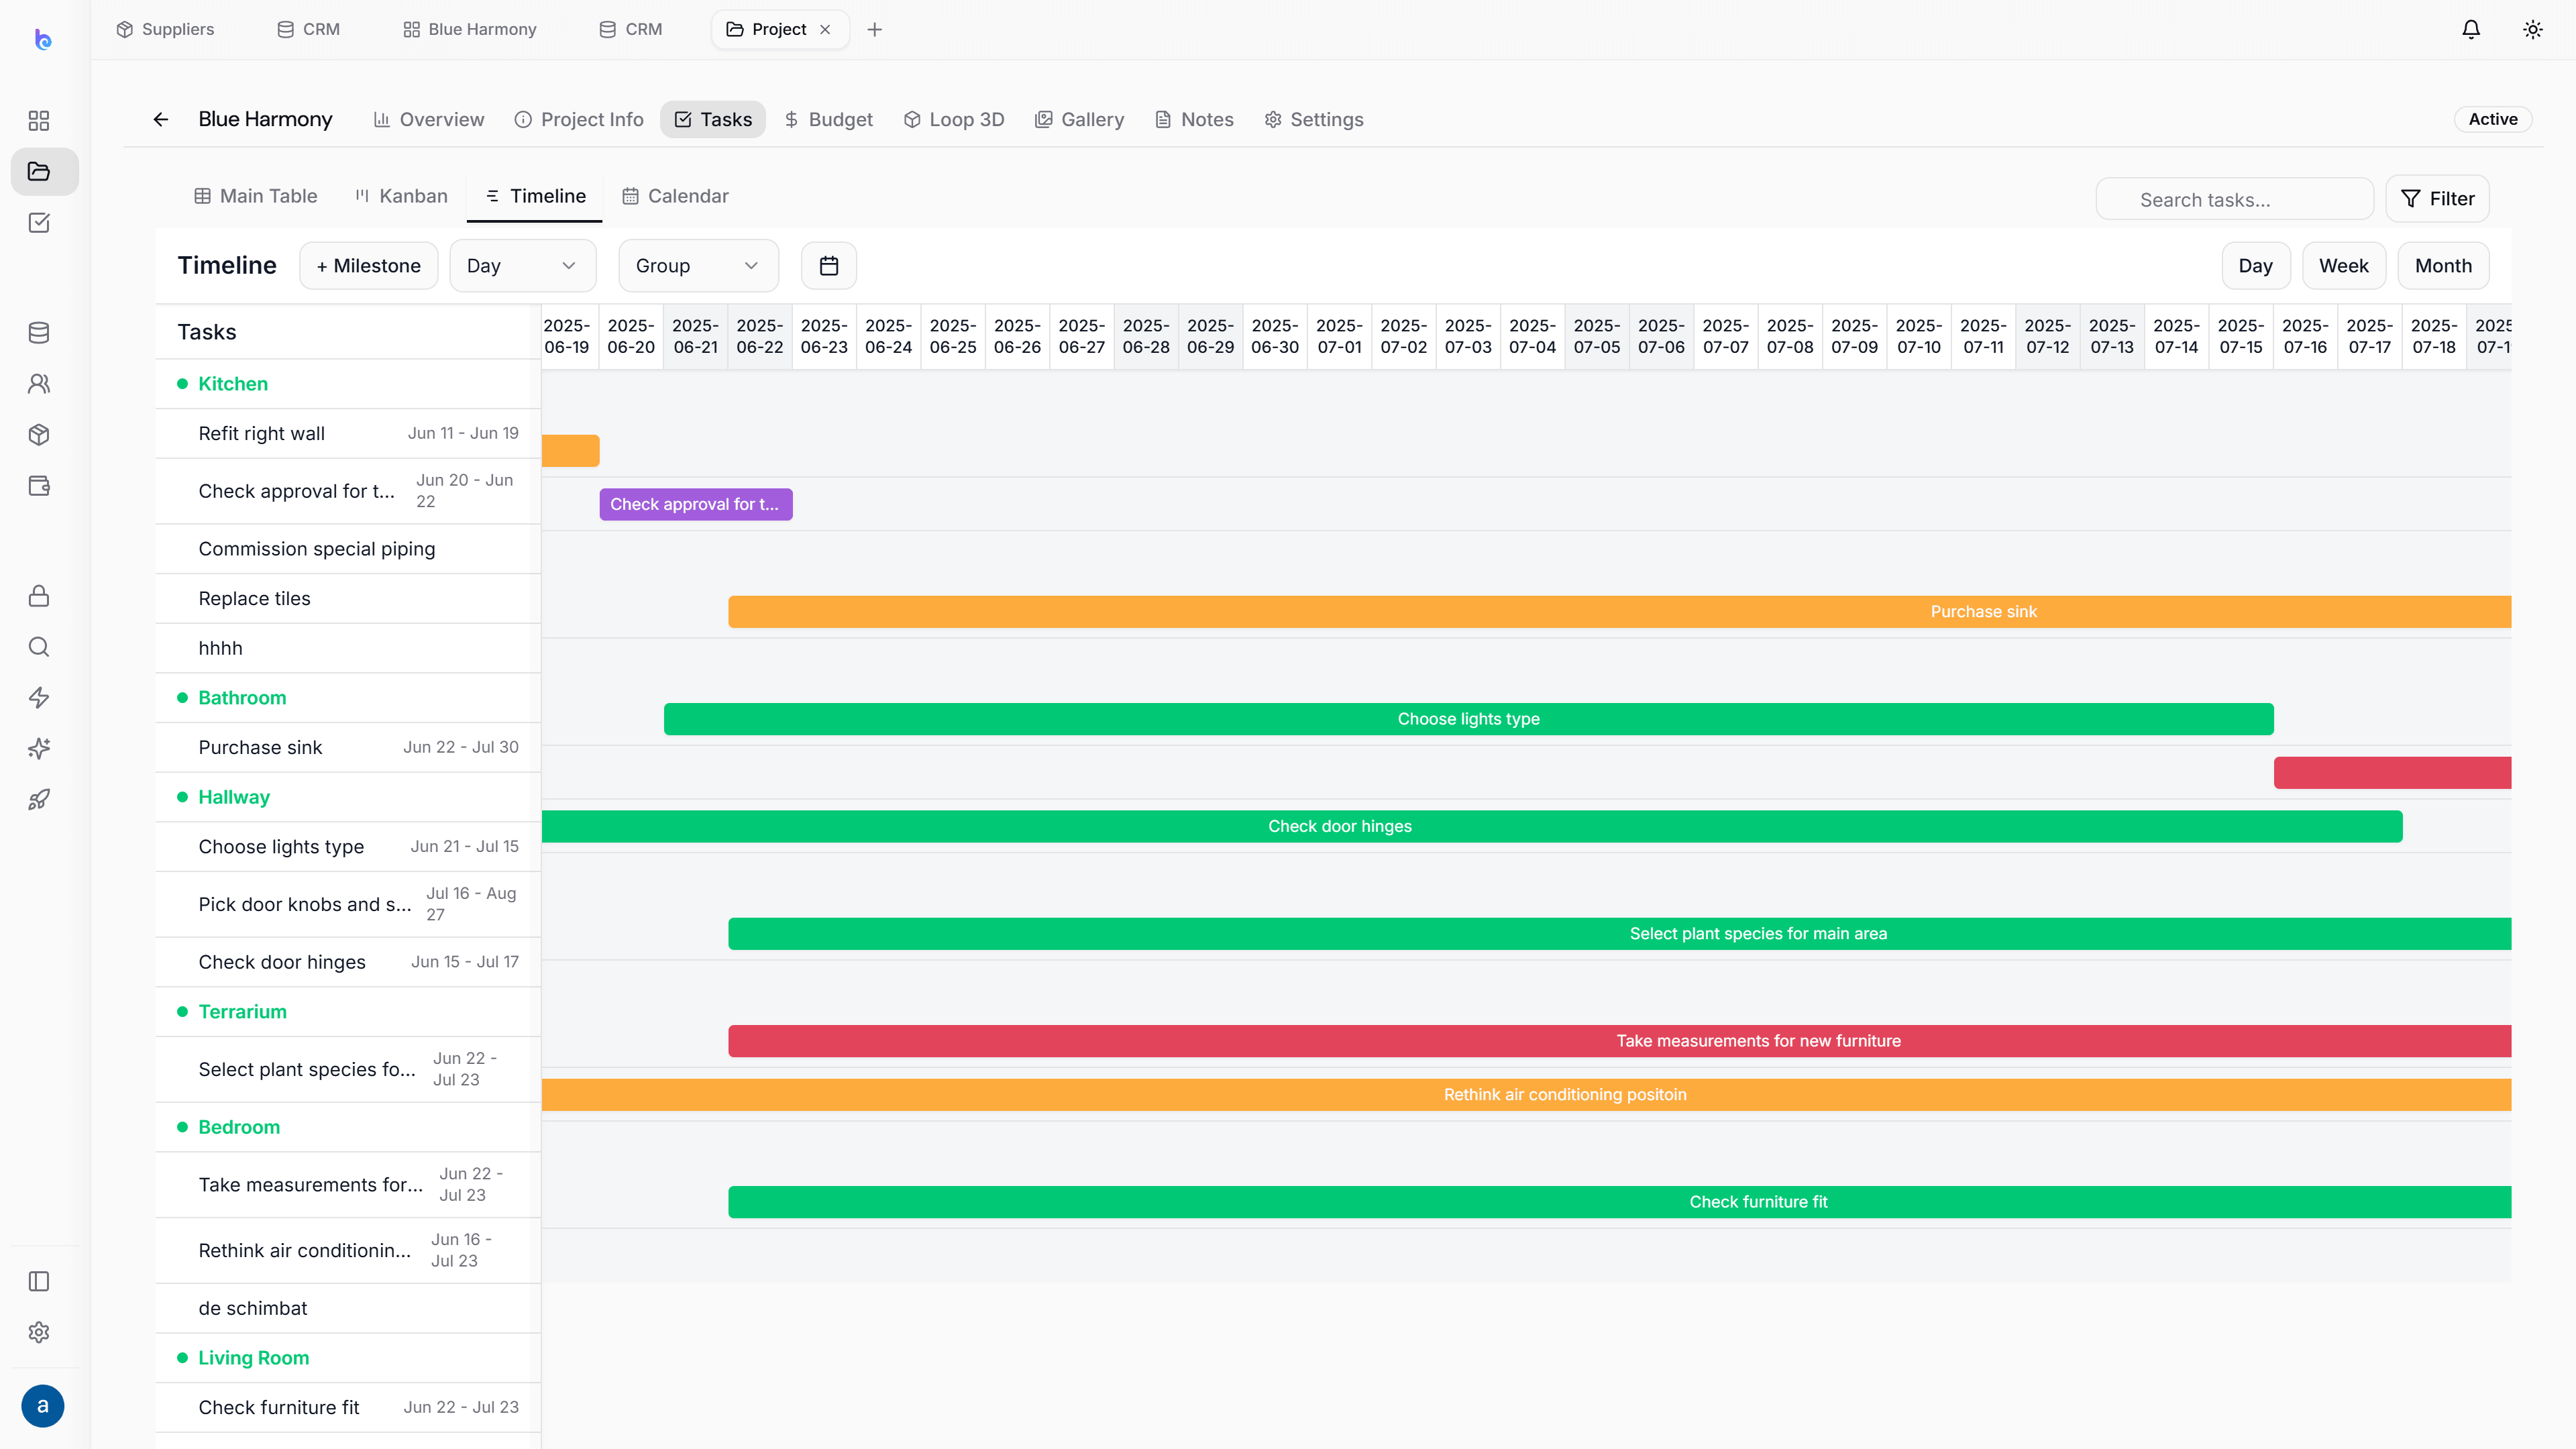This screenshot has height=1449, width=2576.
Task: Toggle the light/dark theme sun icon
Action: tap(2533, 30)
